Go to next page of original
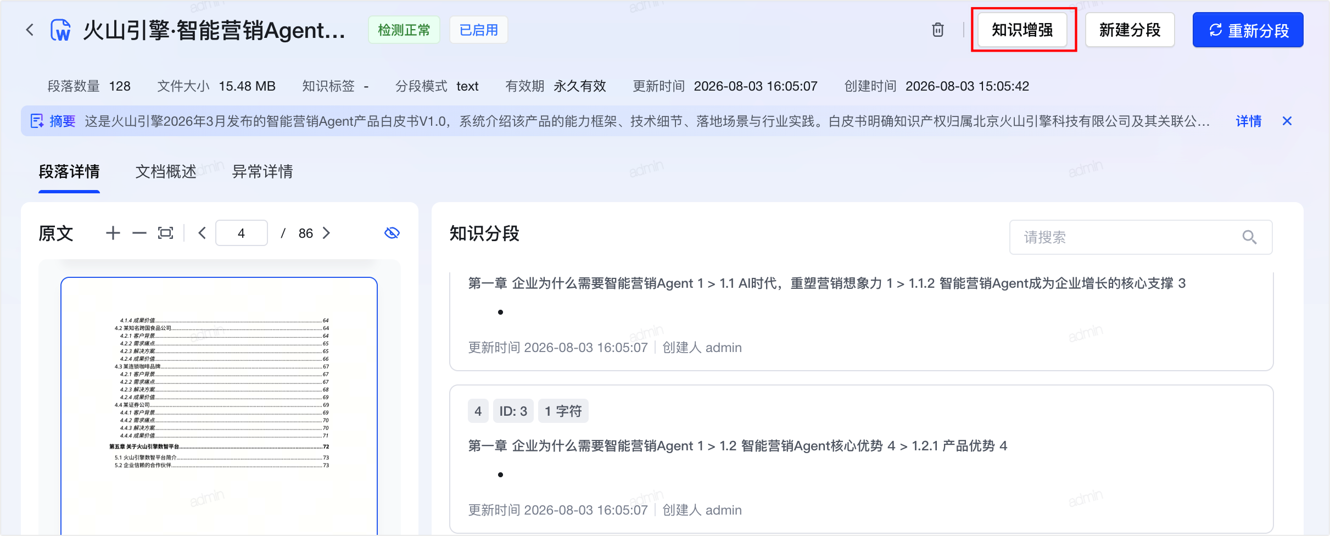 (x=326, y=233)
